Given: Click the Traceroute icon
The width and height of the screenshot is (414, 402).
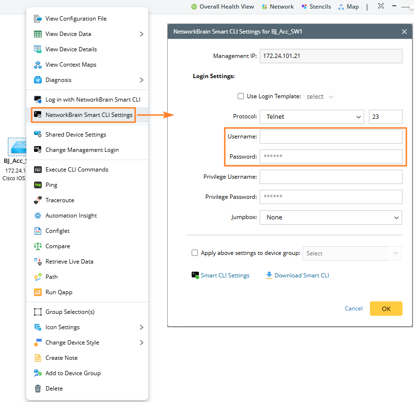Looking at the screenshot, I should point(38,200).
